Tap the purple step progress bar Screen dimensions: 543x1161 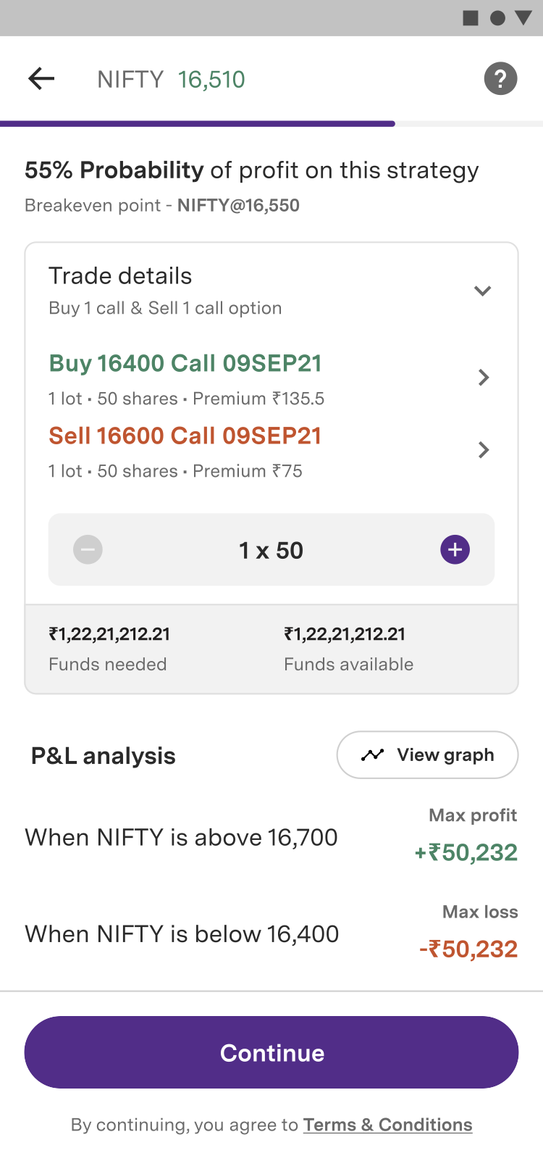pyautogui.click(x=197, y=124)
